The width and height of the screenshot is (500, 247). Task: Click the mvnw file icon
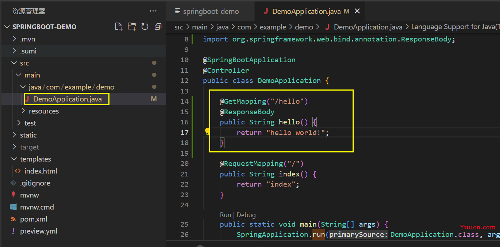tap(14, 195)
